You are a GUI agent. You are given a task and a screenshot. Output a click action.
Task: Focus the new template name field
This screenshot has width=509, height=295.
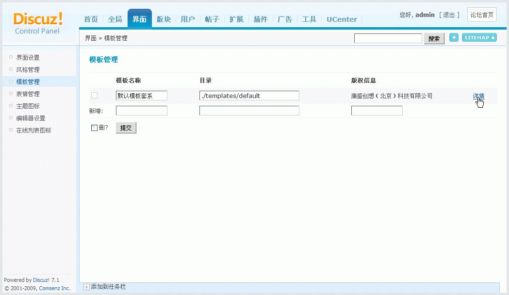[142, 111]
